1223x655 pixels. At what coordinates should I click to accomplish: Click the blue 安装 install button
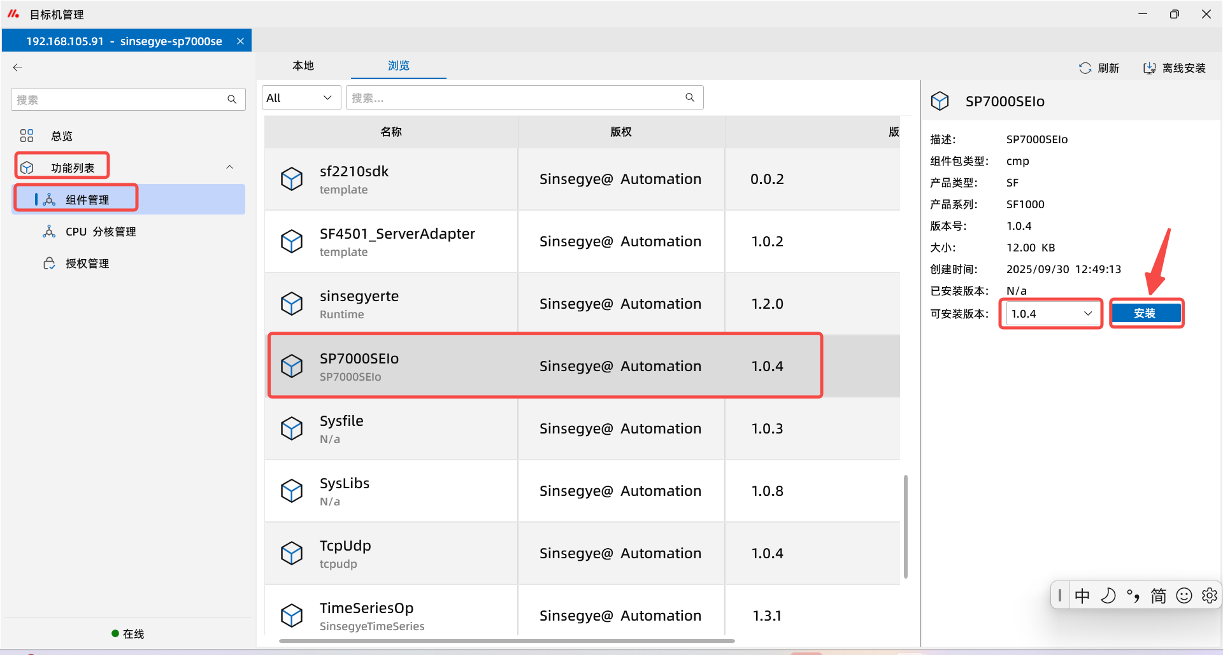(1146, 313)
